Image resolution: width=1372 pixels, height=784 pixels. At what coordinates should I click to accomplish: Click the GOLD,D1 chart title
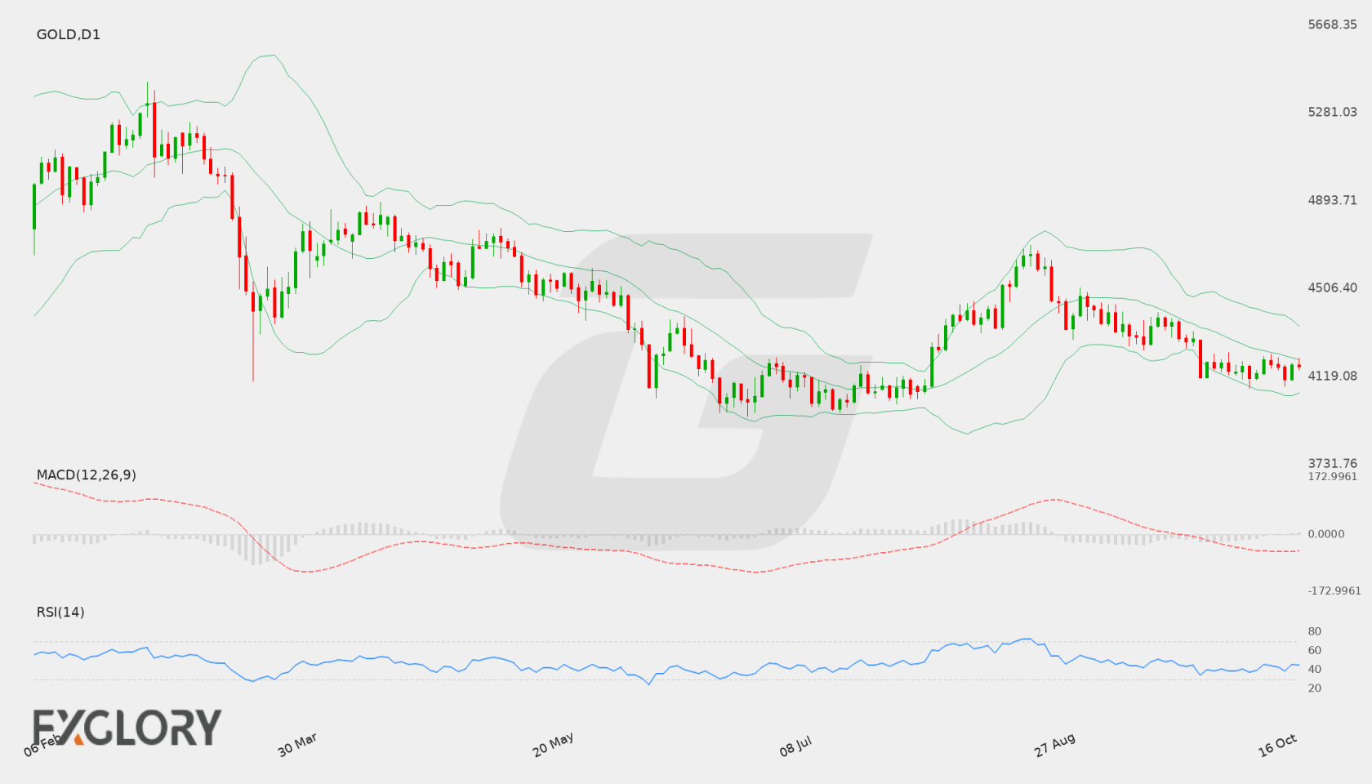(x=69, y=34)
